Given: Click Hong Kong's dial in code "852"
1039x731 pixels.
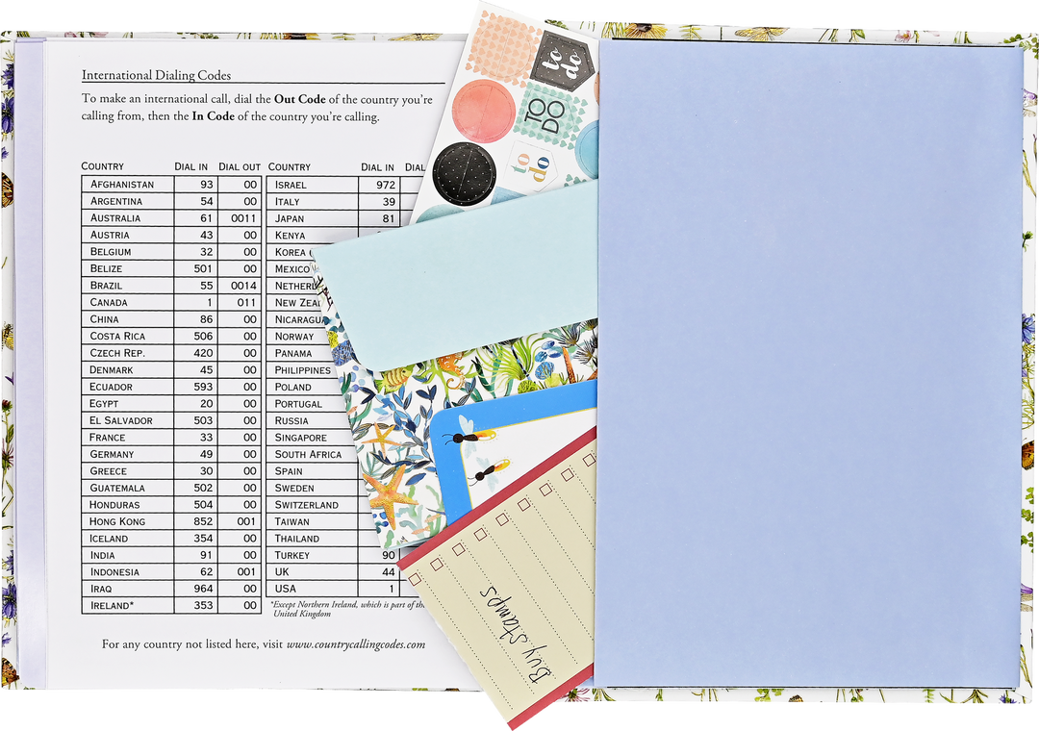Looking at the screenshot, I should pos(203,521).
